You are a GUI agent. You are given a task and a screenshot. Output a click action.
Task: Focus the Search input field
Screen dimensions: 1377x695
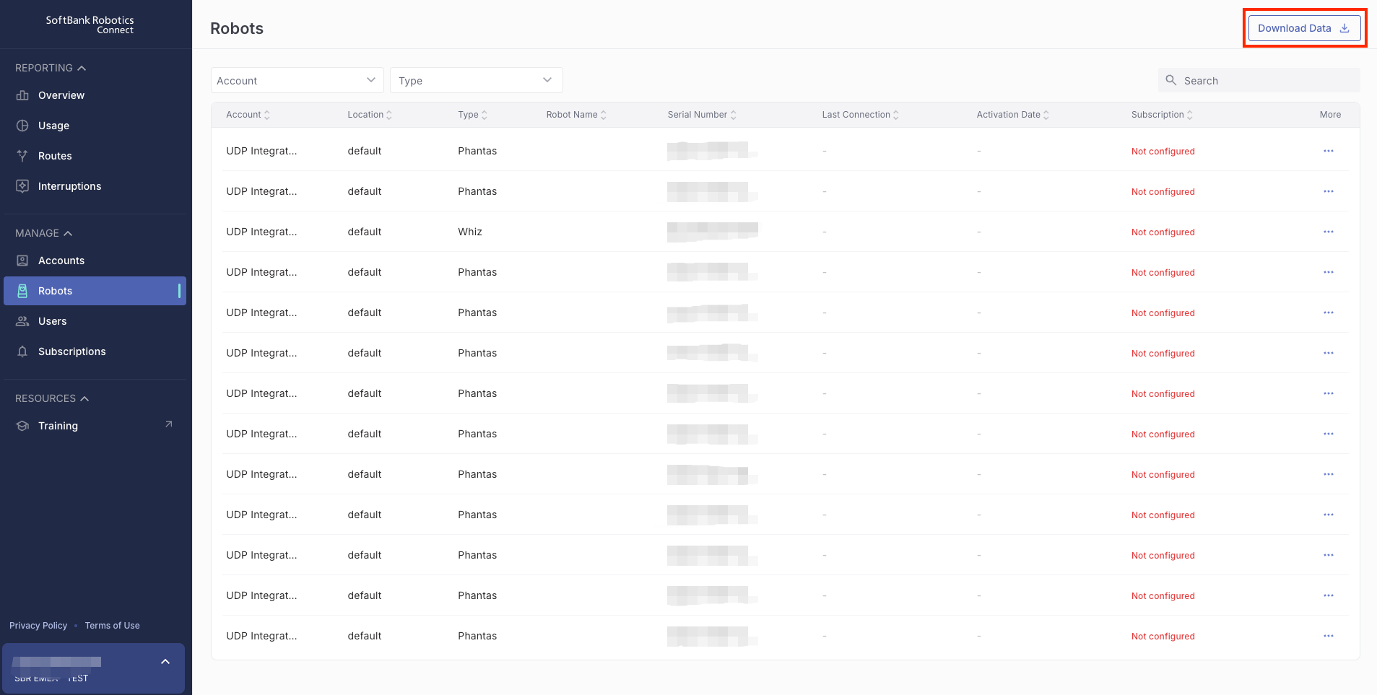pos(1259,80)
